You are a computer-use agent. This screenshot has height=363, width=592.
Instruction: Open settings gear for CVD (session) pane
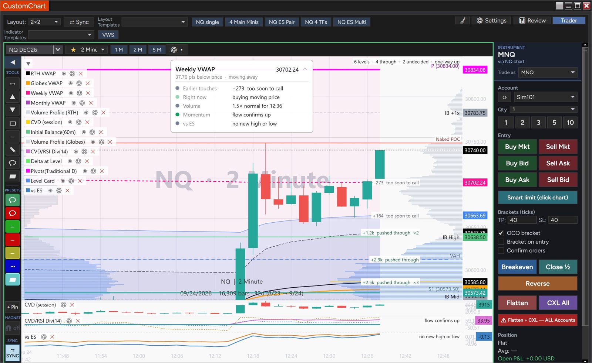coord(64,305)
